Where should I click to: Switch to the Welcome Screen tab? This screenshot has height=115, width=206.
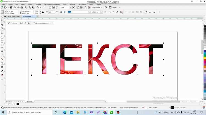[x=13, y=16]
